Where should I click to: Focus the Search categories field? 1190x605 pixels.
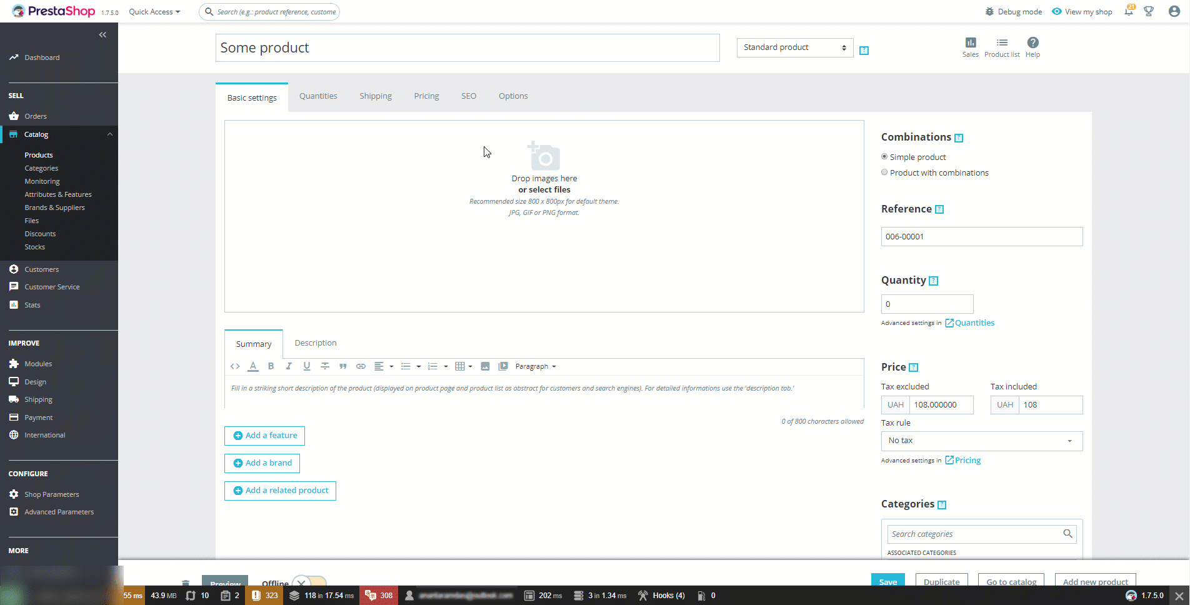pos(982,534)
